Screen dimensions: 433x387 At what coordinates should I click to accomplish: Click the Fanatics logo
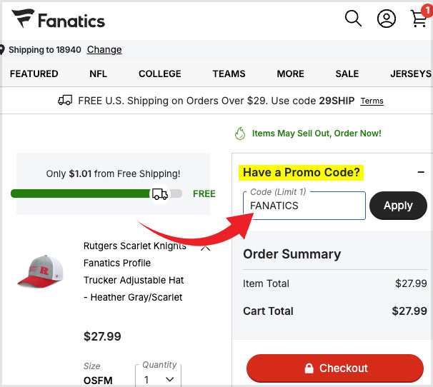tap(59, 19)
